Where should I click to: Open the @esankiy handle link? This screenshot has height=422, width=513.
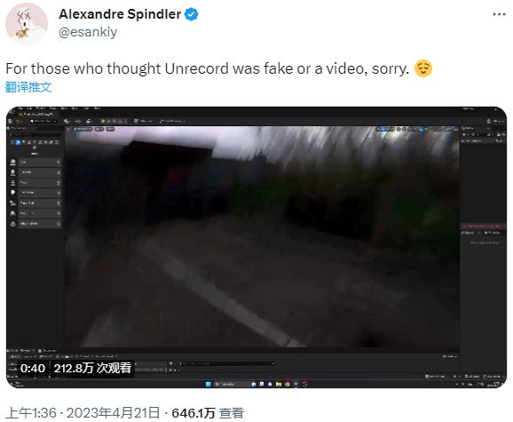pos(88,32)
